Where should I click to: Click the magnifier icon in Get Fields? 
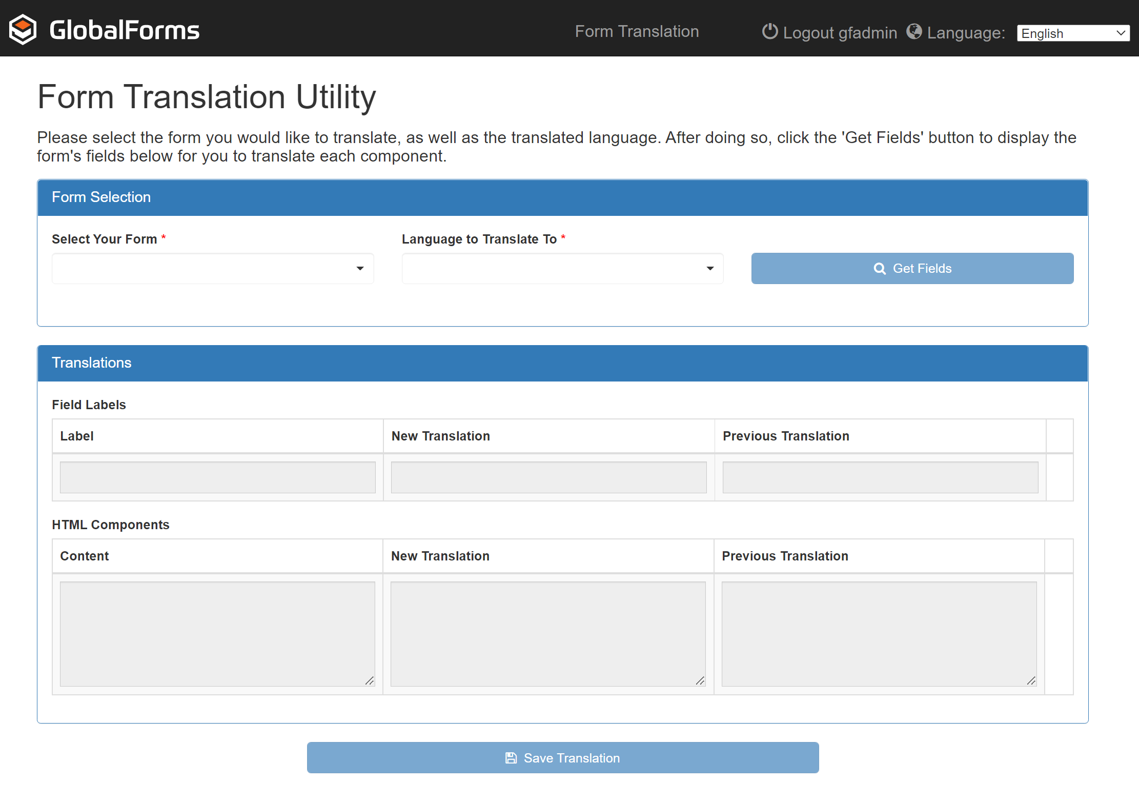click(880, 269)
